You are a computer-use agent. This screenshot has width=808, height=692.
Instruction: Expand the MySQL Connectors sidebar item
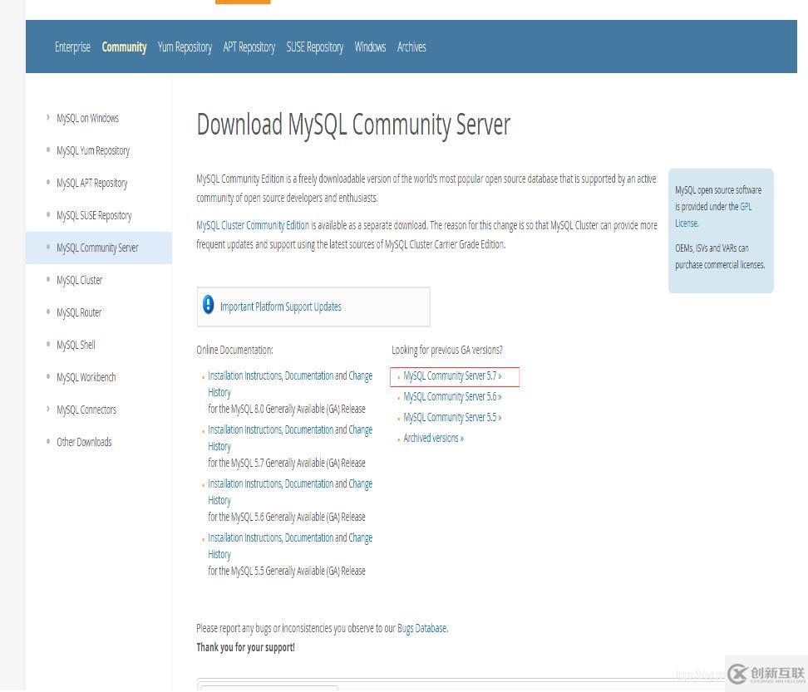click(86, 410)
